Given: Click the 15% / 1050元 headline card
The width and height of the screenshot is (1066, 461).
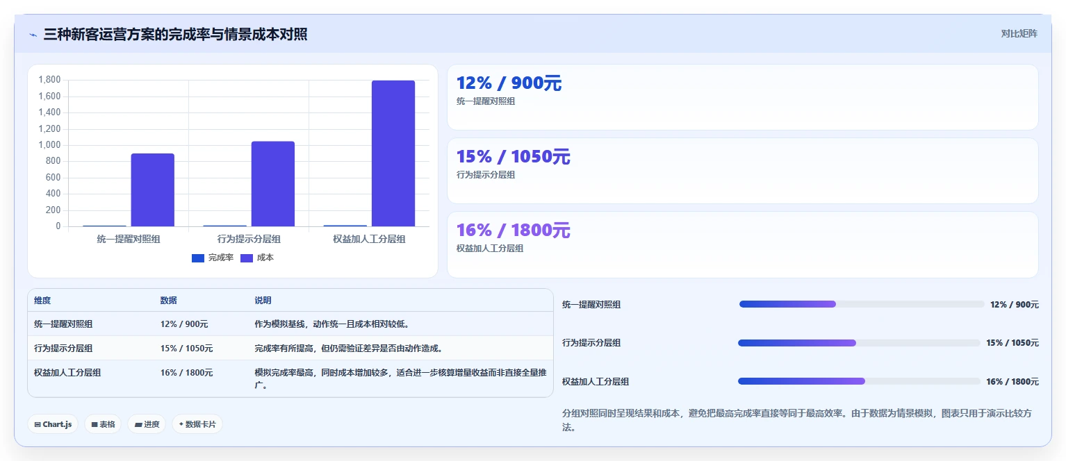Looking at the screenshot, I should (742, 171).
